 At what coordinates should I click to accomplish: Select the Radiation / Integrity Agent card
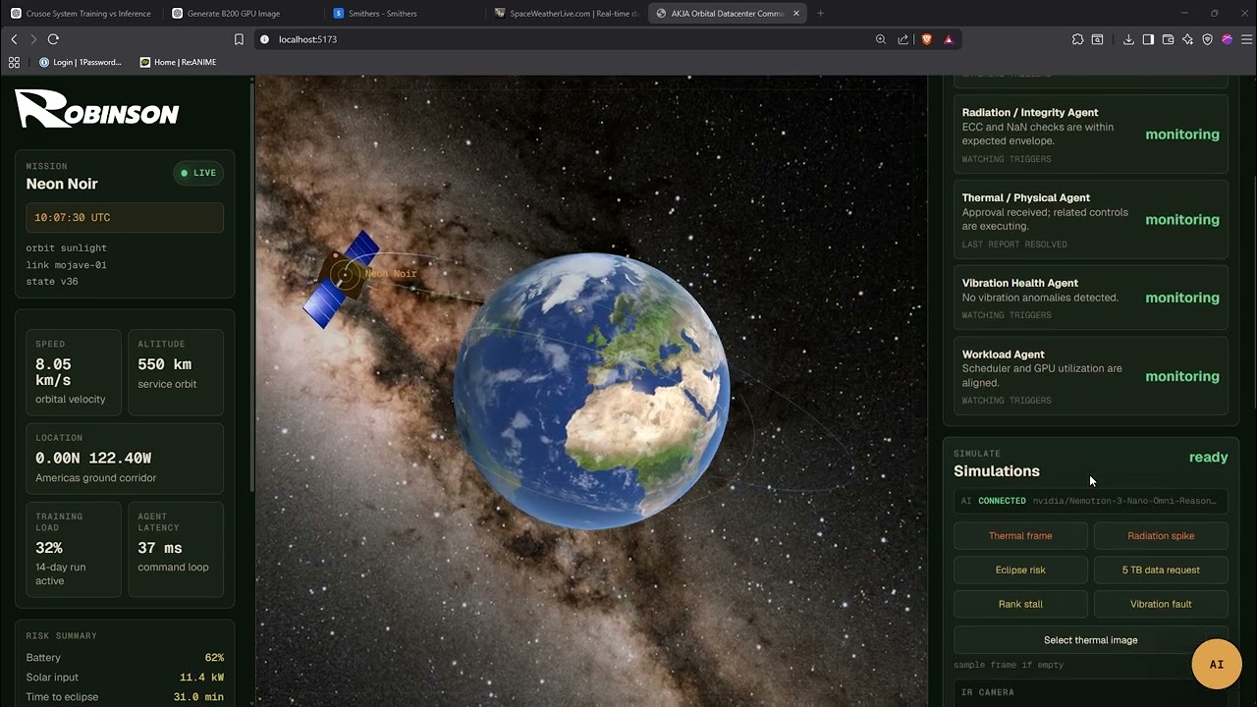coord(1091,135)
